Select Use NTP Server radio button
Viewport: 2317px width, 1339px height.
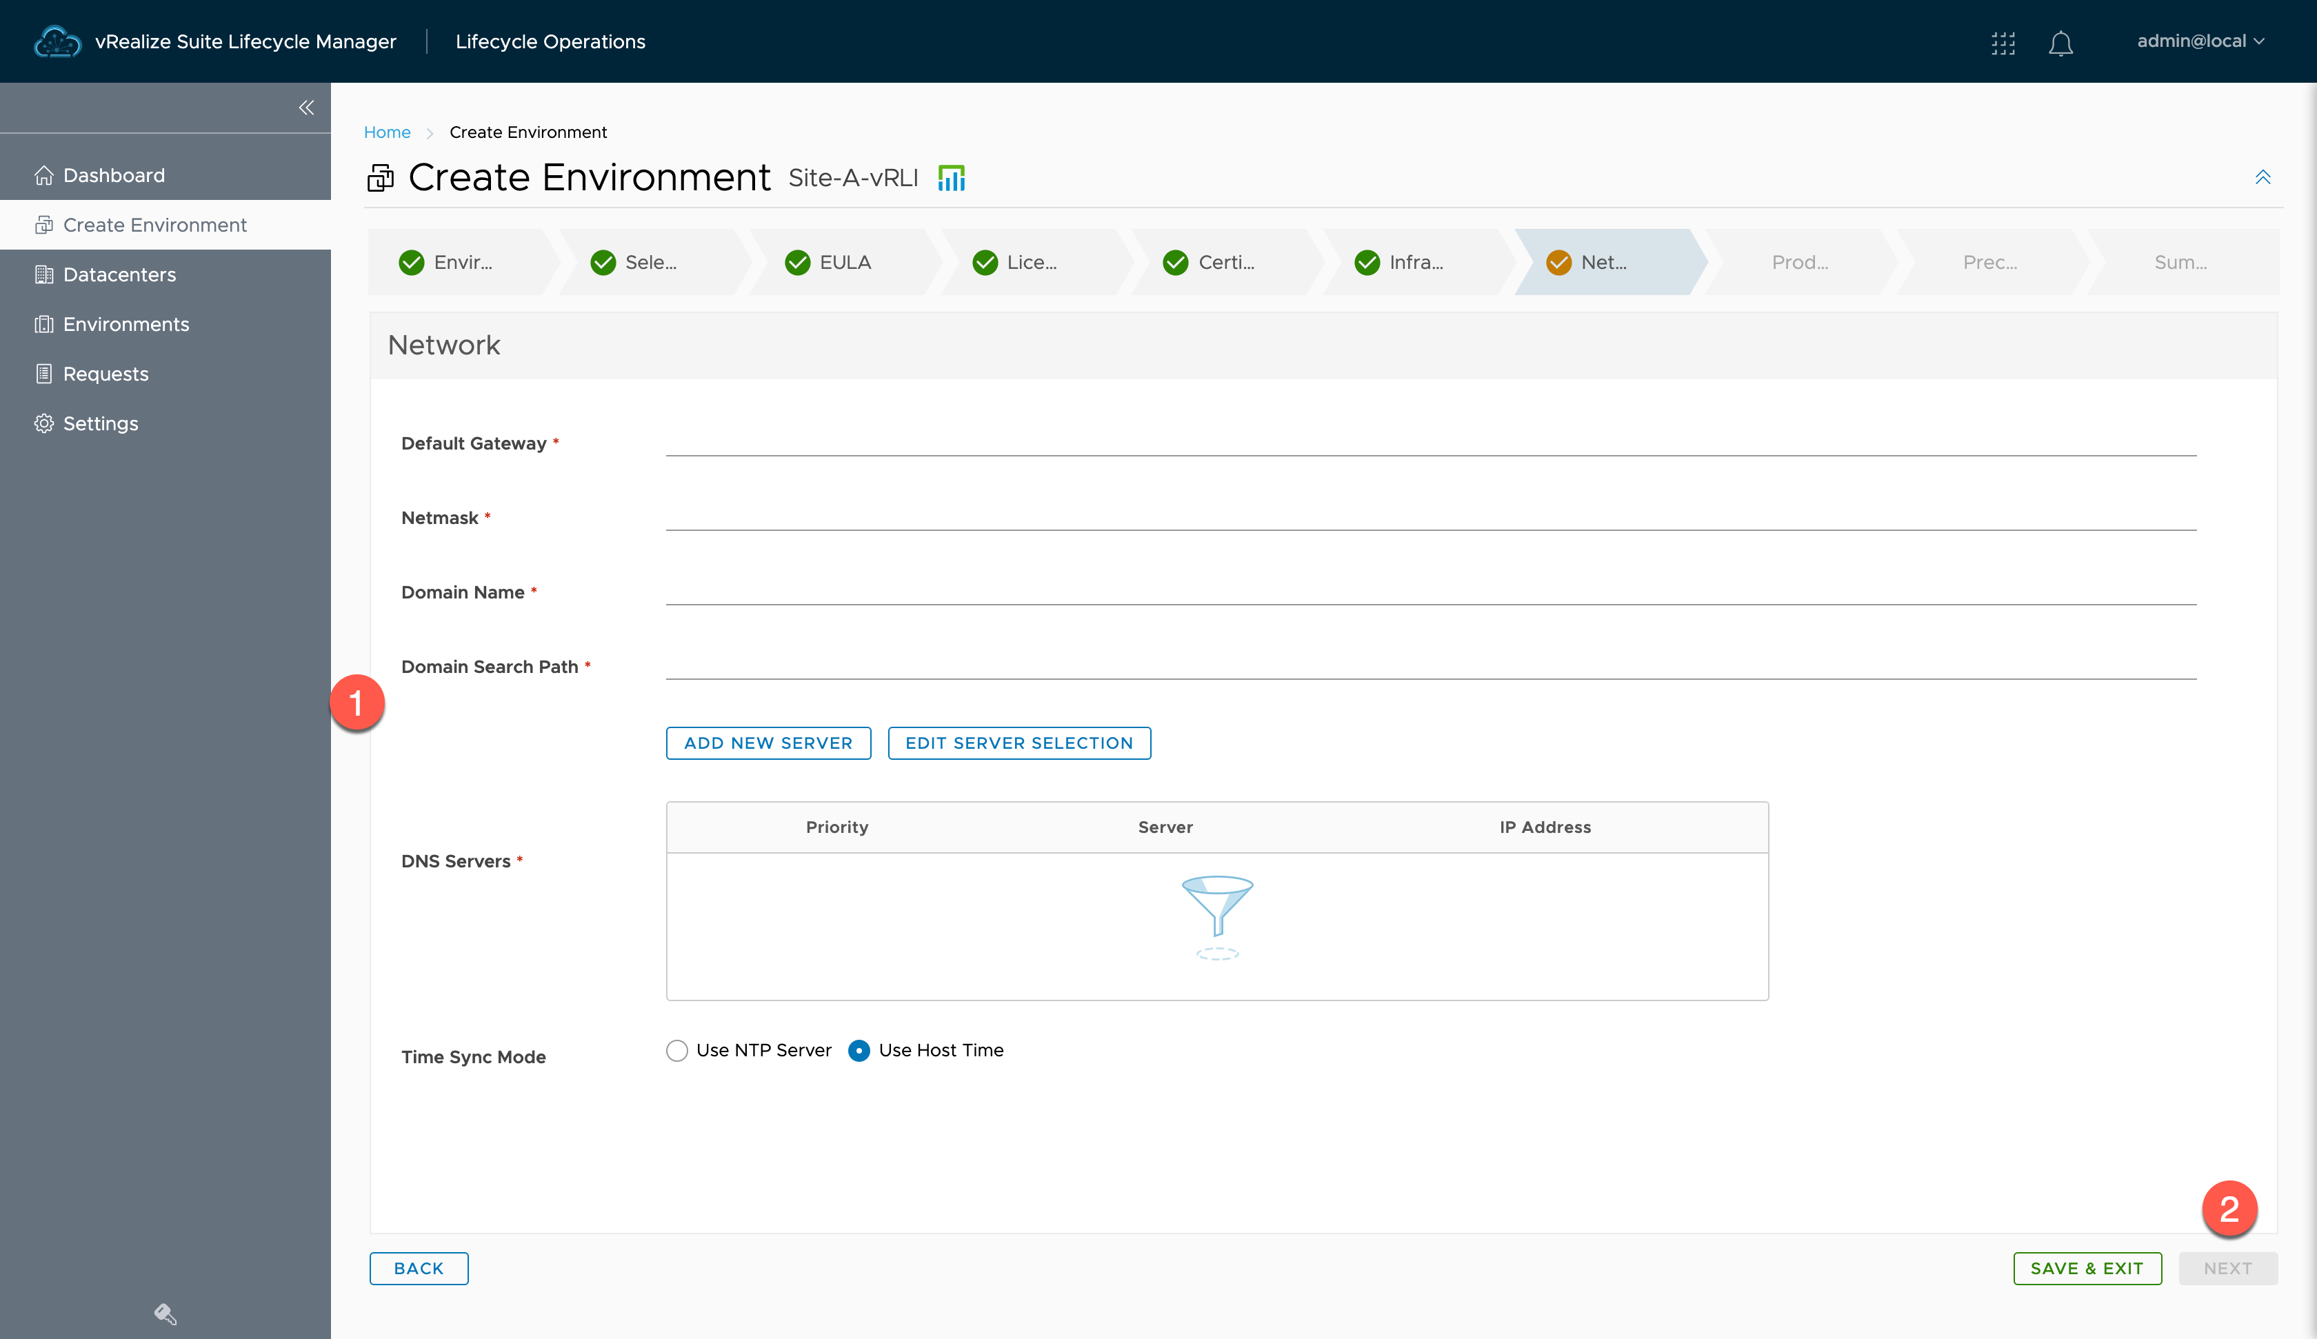pyautogui.click(x=676, y=1050)
